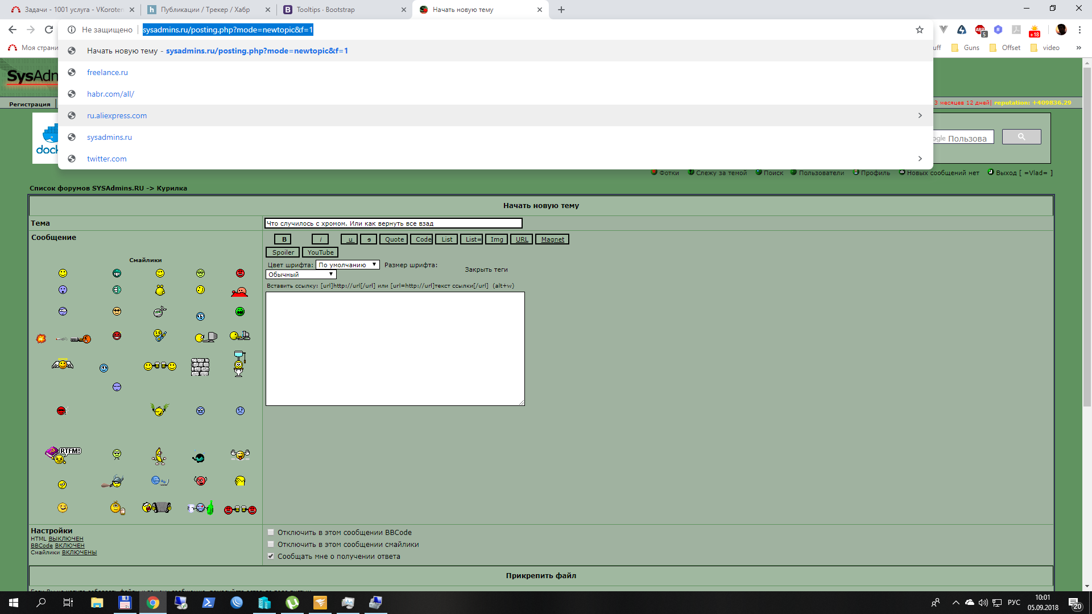Open the 'Курилка' breadcrumb link
The image size is (1092, 614).
coord(172,188)
